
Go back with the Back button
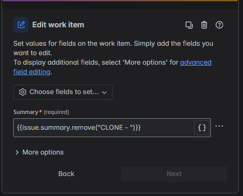pyautogui.click(x=66, y=174)
